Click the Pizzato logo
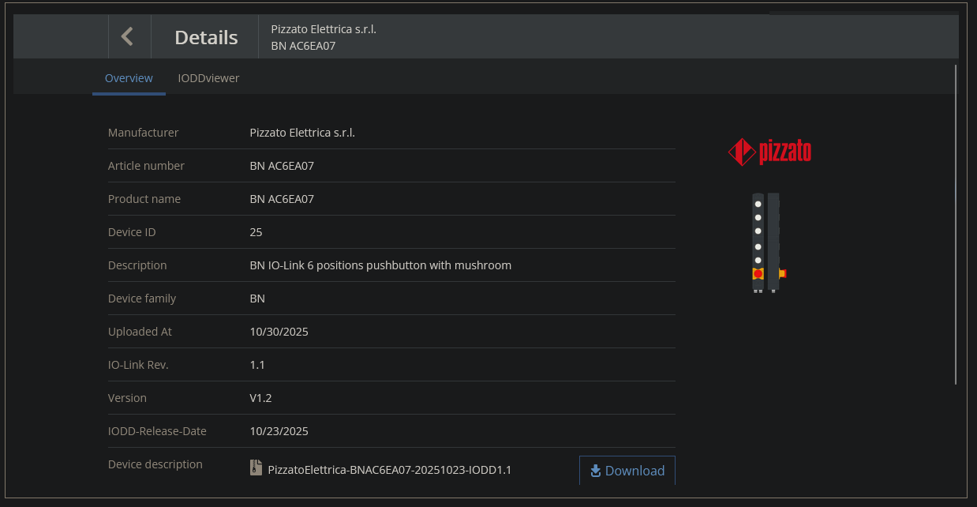Viewport: 977px width, 507px height. tap(769, 152)
